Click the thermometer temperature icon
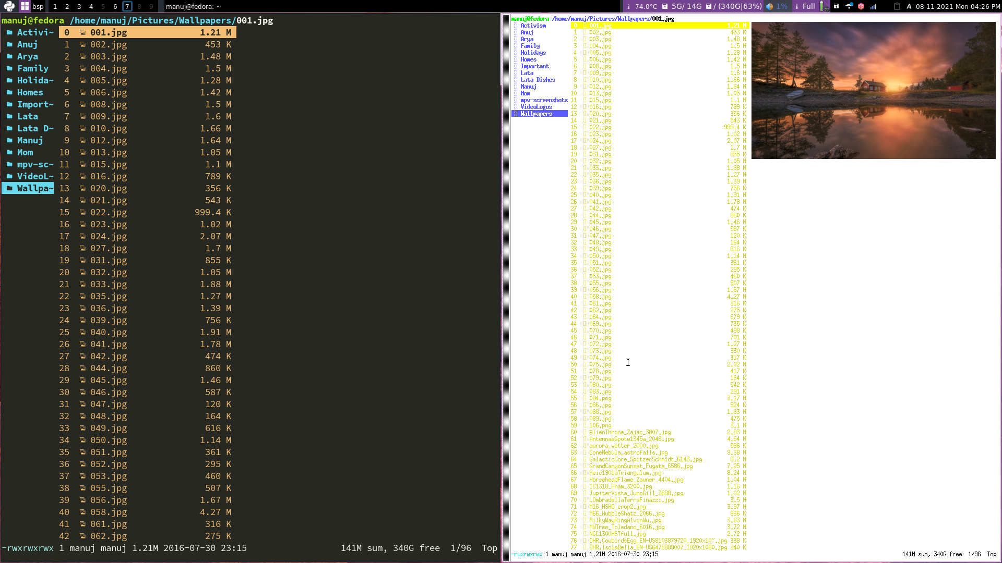The width and height of the screenshot is (1002, 563). click(x=629, y=6)
